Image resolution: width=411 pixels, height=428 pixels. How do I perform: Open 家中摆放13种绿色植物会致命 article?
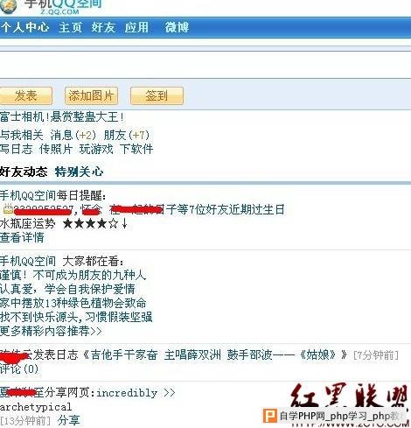pos(73,303)
